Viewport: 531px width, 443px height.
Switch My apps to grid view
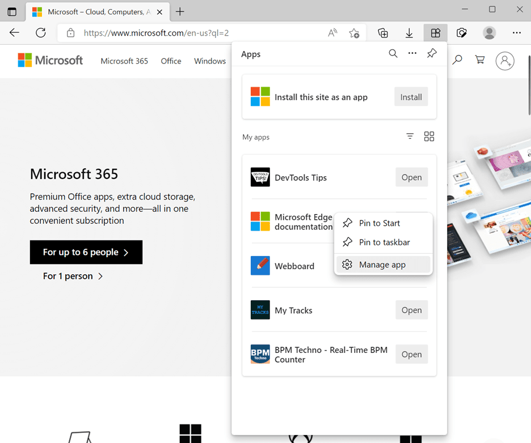click(429, 137)
